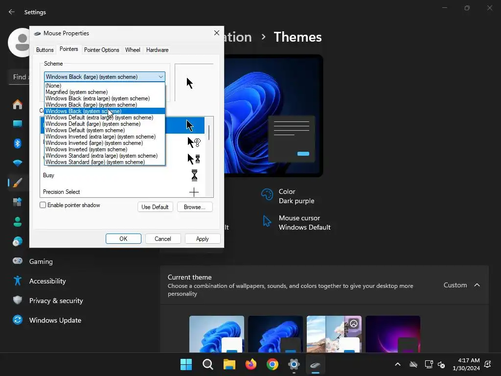Choose Windows Default (extra large) scheme
This screenshot has width=501, height=376.
tap(105, 117)
